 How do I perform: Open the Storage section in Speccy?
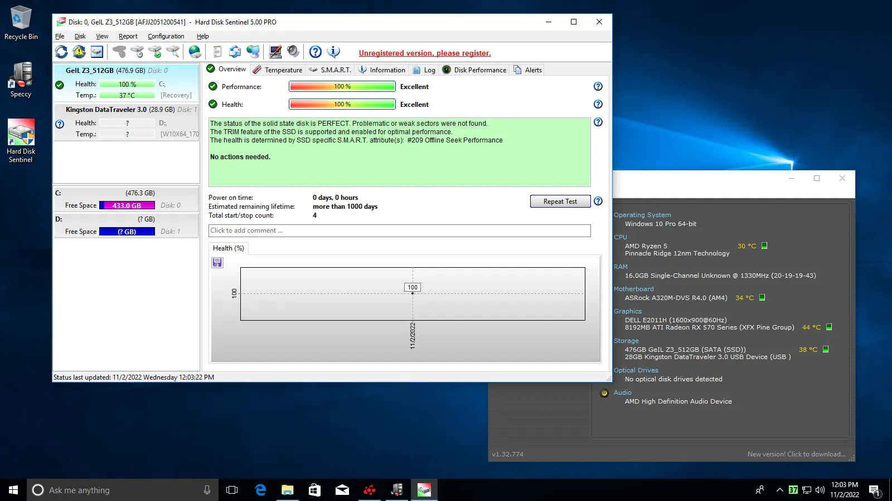click(626, 341)
